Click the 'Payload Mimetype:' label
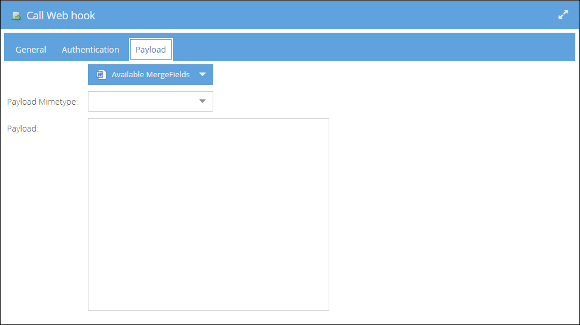 (x=43, y=102)
